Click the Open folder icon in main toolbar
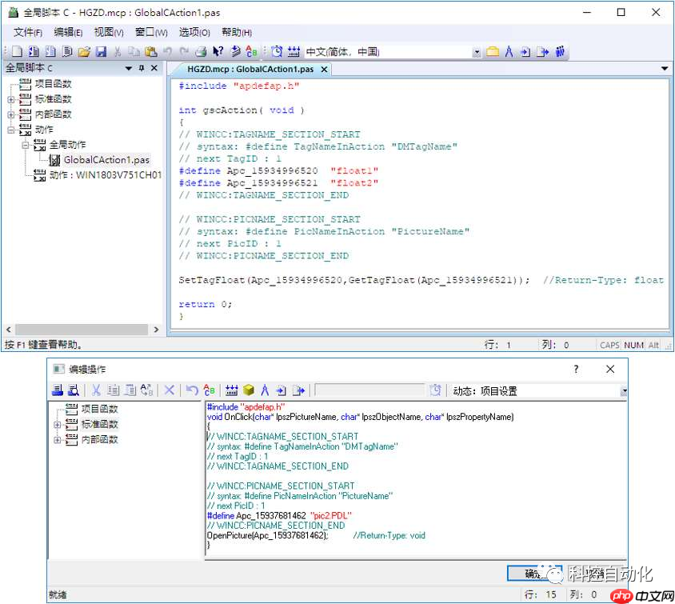675x604 pixels. [84, 52]
